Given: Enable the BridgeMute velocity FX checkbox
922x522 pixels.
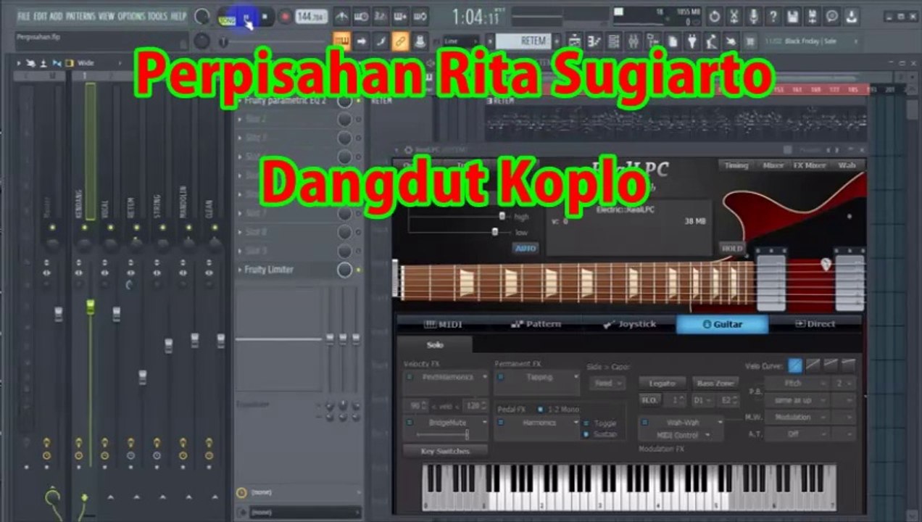Looking at the screenshot, I should 410,422.
